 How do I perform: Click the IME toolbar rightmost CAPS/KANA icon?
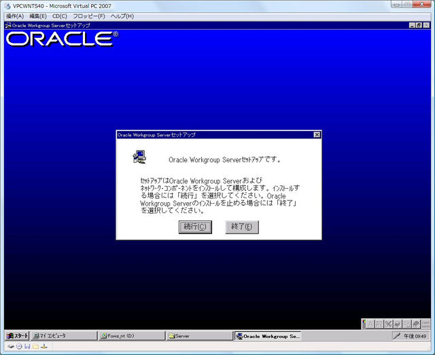pyautogui.click(x=425, y=324)
